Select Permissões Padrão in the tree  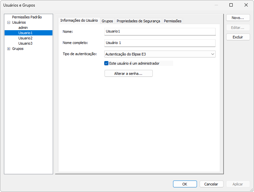pyautogui.click(x=27, y=17)
